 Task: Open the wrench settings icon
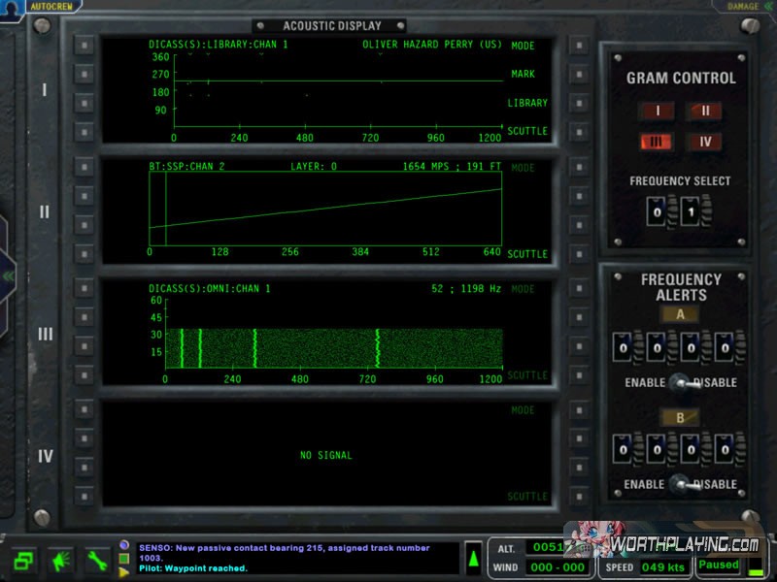point(96,561)
